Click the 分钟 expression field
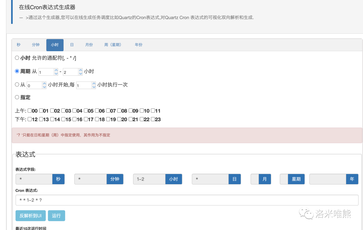 coord(90,179)
